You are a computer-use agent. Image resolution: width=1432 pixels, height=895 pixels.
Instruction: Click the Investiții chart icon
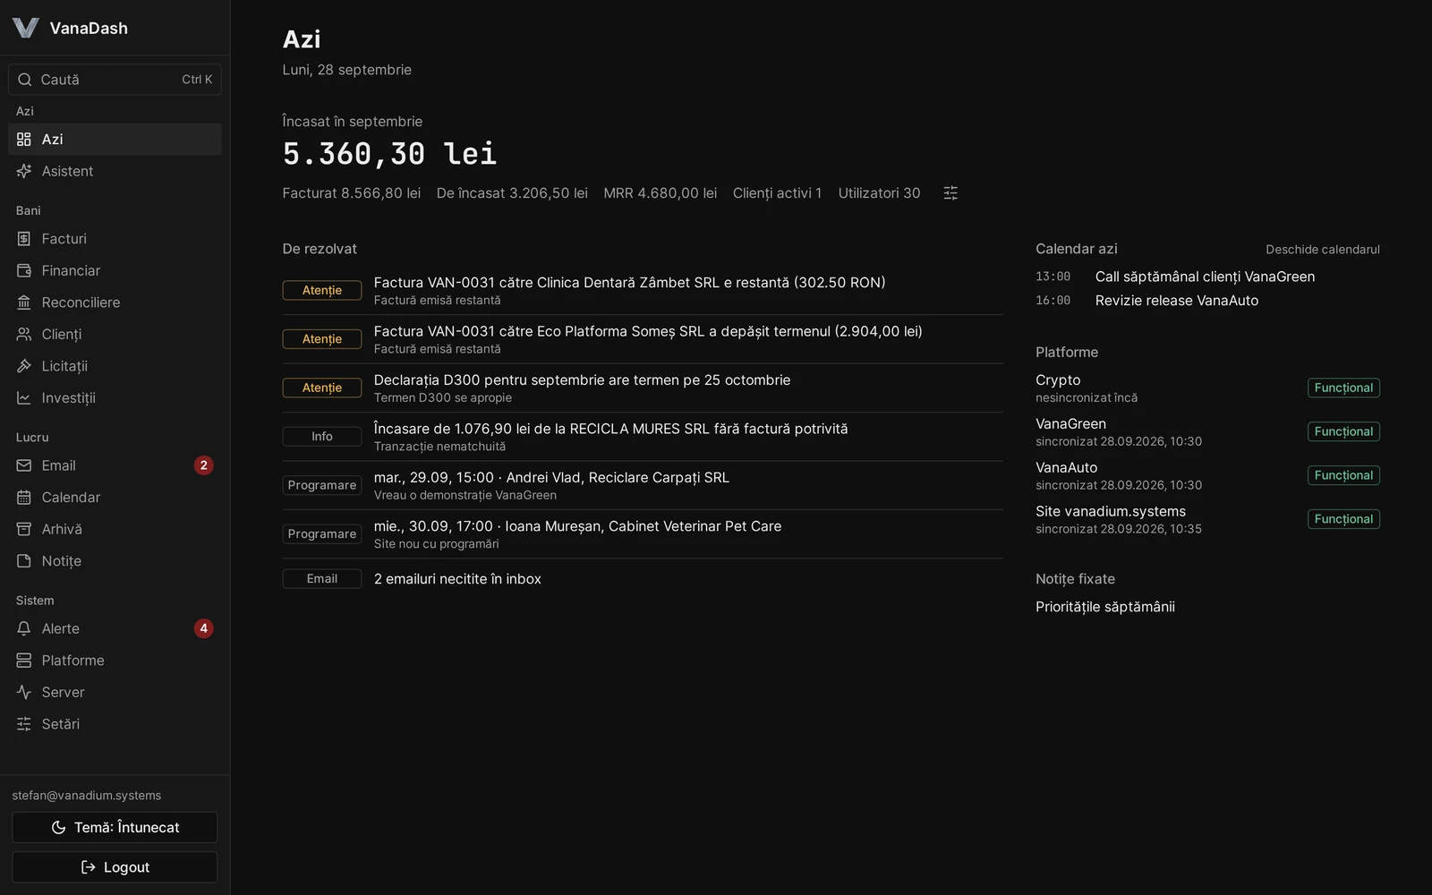24,397
